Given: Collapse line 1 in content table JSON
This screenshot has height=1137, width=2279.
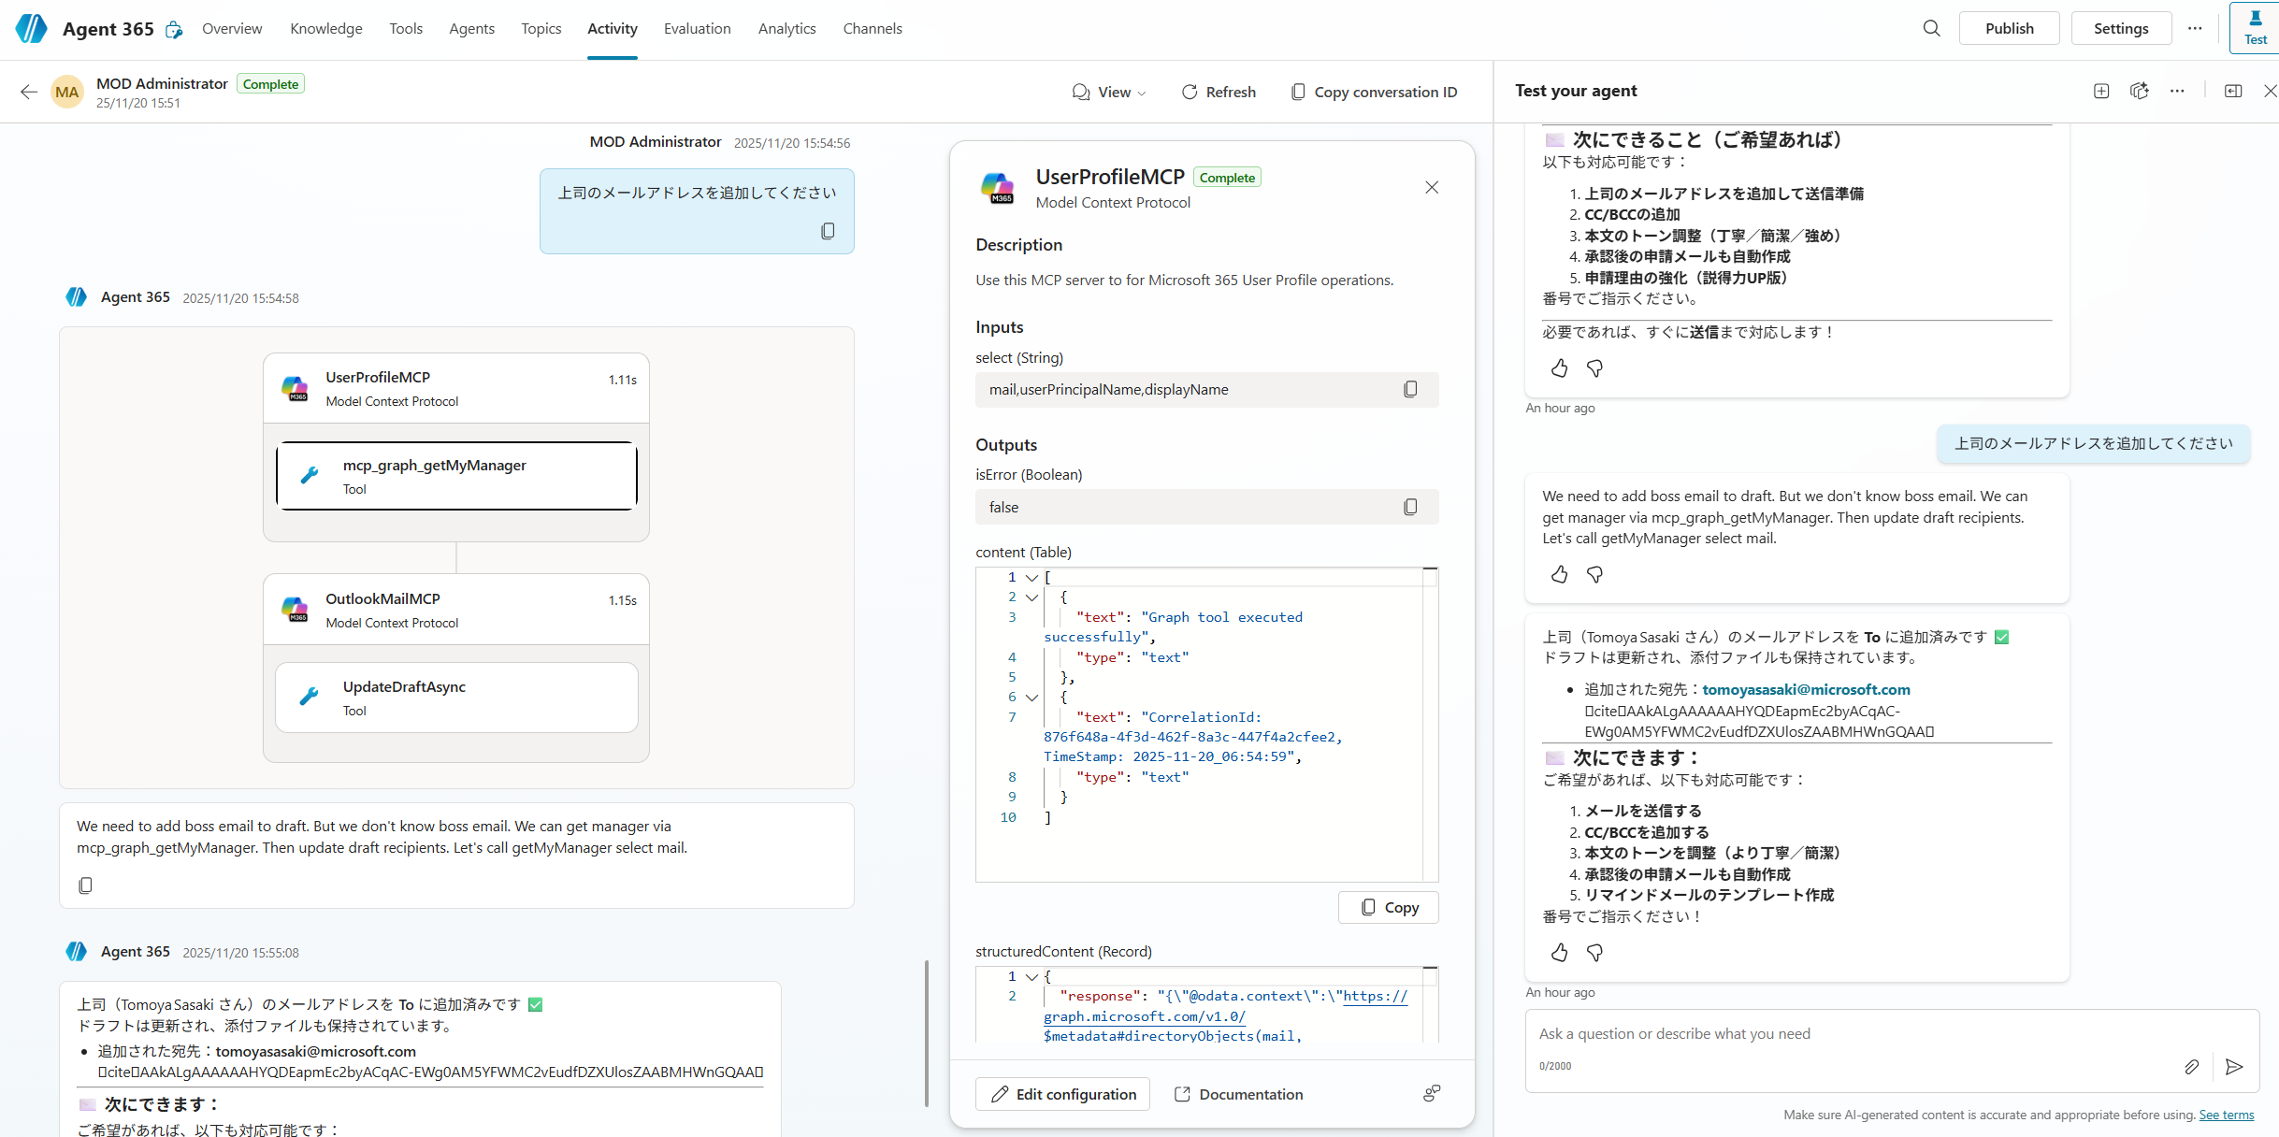Looking at the screenshot, I should point(1031,578).
